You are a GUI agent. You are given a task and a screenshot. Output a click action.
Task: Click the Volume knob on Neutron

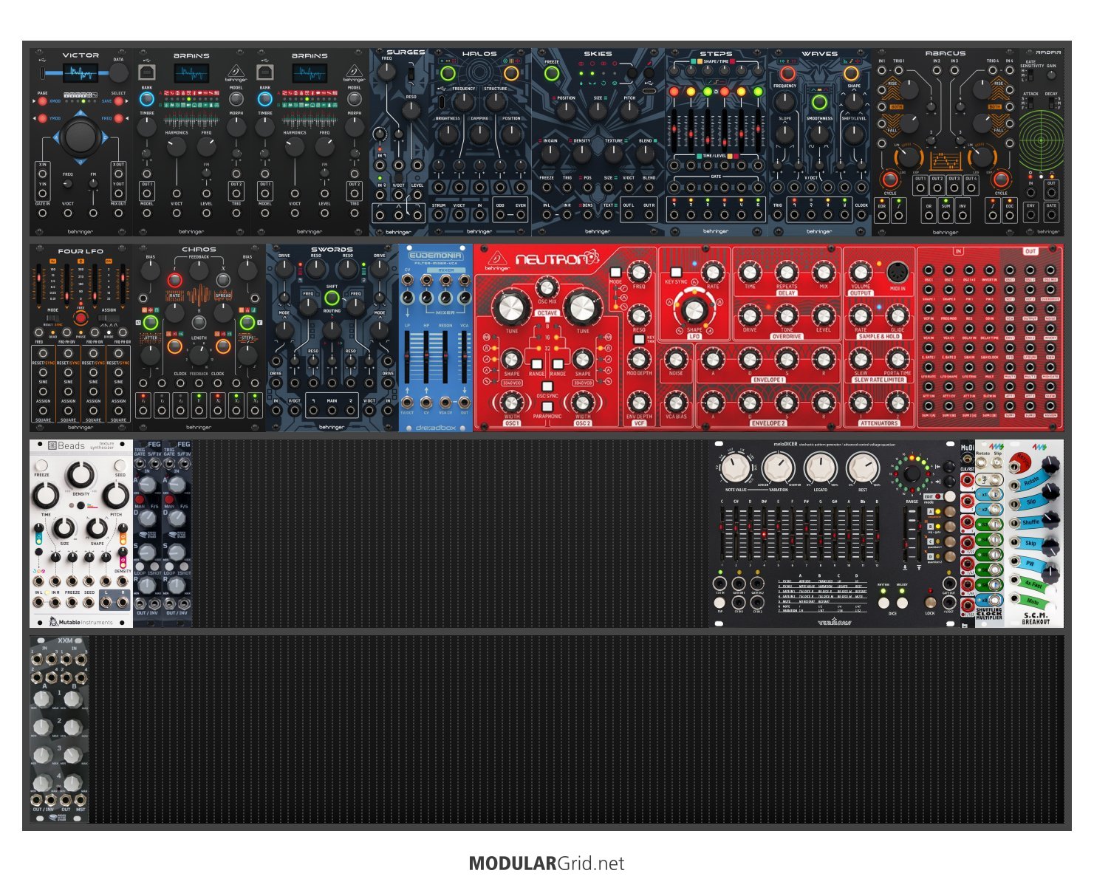point(860,271)
